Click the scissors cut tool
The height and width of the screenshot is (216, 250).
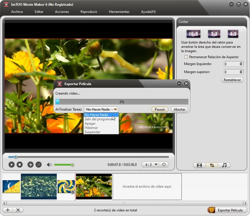[30, 165]
